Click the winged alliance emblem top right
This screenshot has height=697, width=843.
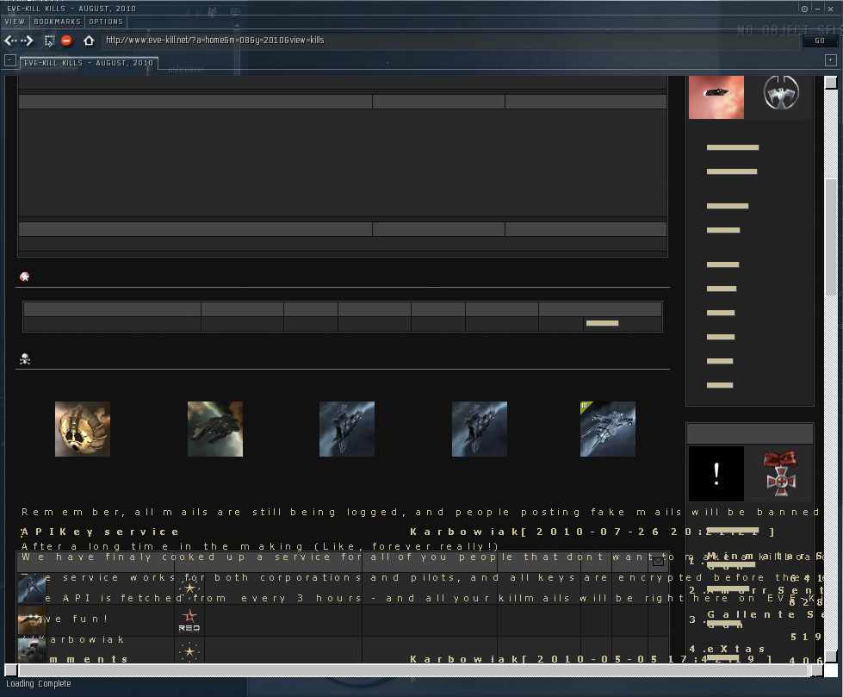pos(781,92)
